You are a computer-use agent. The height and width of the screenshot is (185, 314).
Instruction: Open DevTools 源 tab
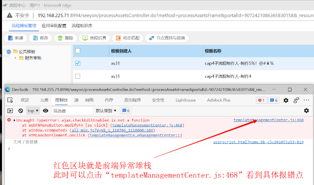tap(77, 100)
